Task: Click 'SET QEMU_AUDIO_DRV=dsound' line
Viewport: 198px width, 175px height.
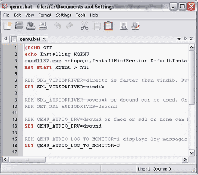Action: point(63,126)
